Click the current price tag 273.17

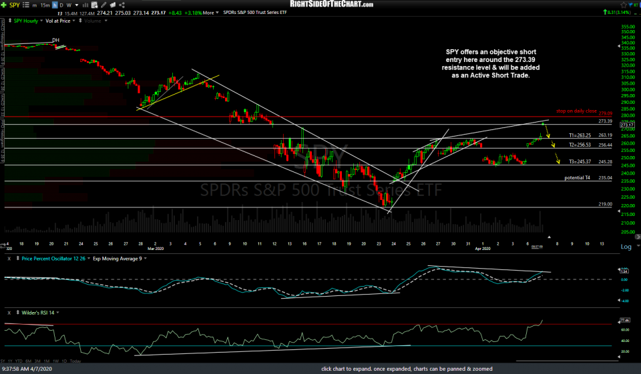click(627, 125)
